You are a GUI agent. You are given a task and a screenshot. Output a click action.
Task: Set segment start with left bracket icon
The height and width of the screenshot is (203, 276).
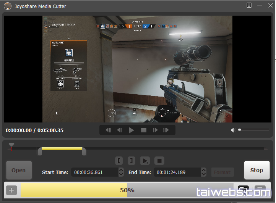[x=119, y=161]
